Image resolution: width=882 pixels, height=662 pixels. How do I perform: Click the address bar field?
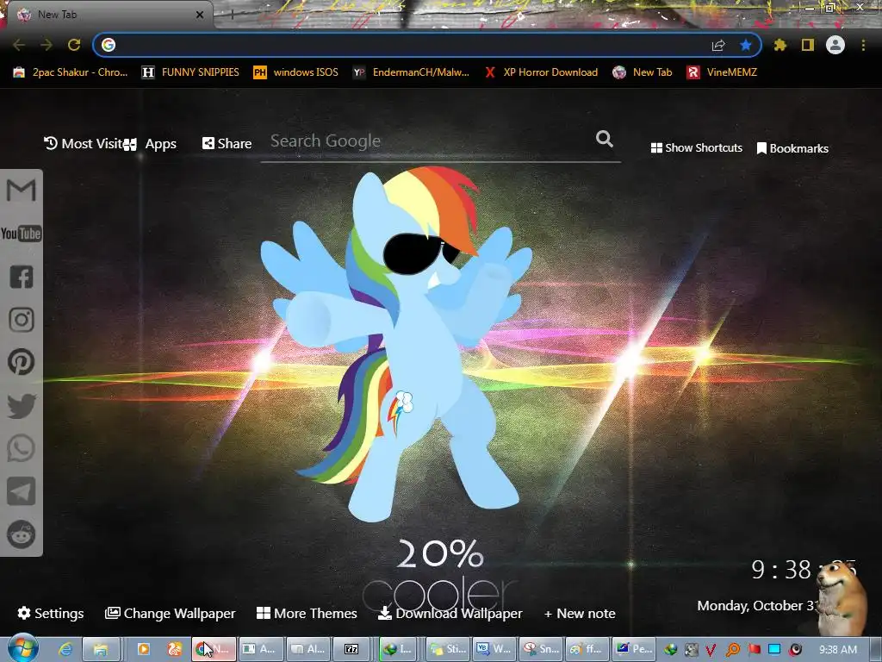pos(411,45)
